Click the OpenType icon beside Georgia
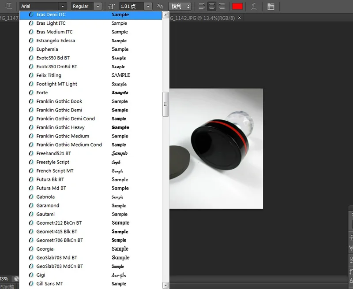 coord(31,249)
